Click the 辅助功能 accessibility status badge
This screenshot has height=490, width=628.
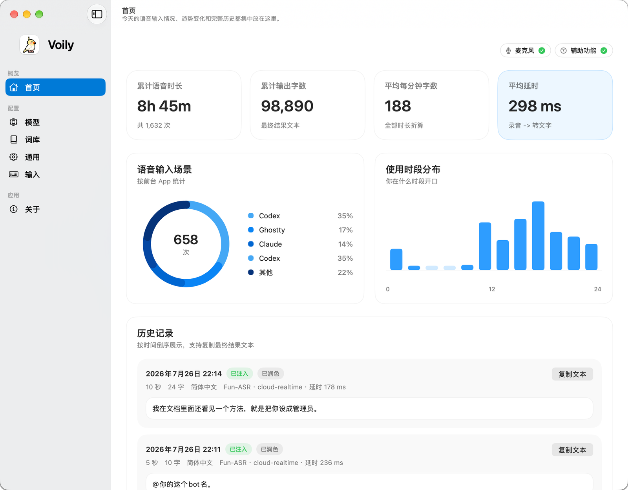tap(584, 51)
